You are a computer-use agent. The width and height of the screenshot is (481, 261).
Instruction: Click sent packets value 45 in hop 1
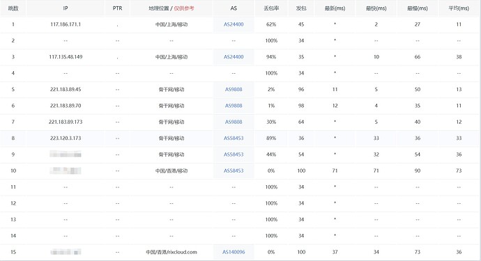301,24
